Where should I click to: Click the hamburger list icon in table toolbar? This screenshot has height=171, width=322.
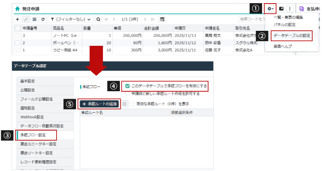tap(34, 19)
